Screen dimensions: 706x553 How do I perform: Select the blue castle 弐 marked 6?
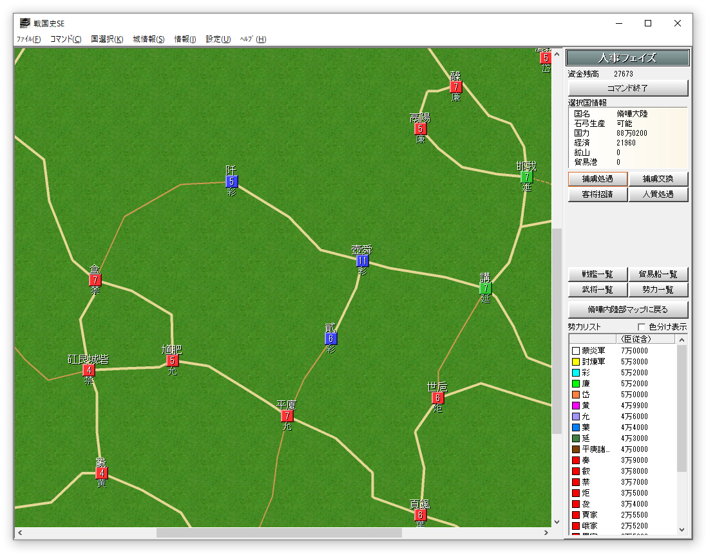pyautogui.click(x=330, y=339)
